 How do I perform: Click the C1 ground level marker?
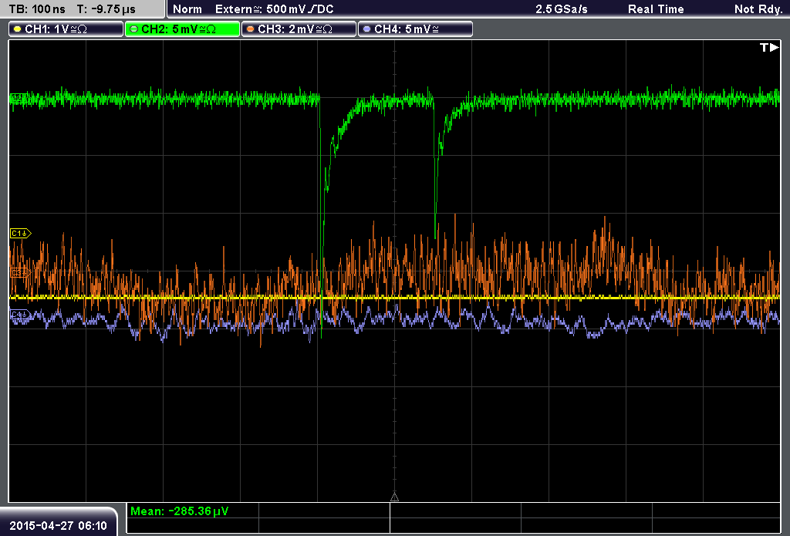tap(21, 233)
